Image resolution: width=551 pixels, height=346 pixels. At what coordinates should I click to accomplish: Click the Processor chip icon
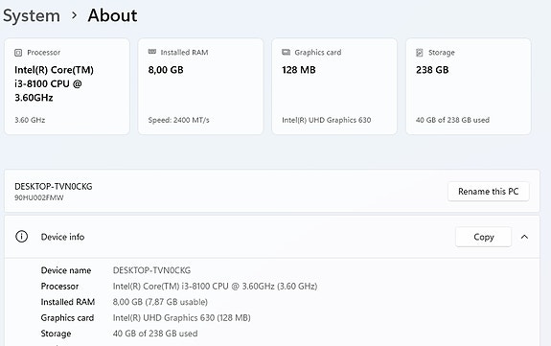(x=18, y=53)
